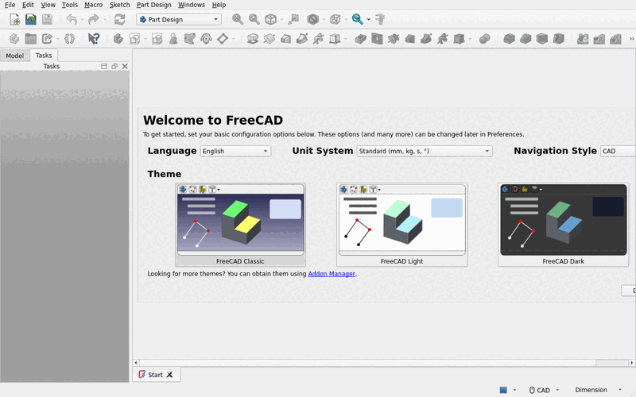Select the Mirrored pattern tool
636x397 pixels.
point(583,38)
